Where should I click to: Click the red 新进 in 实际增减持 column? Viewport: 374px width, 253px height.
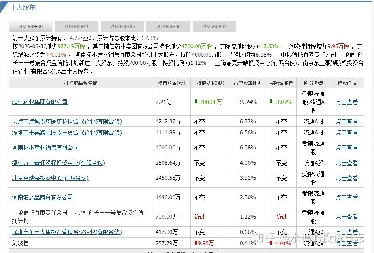click(281, 217)
